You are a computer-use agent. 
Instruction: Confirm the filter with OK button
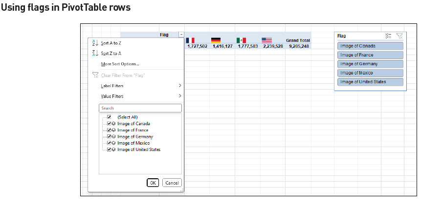[153, 183]
